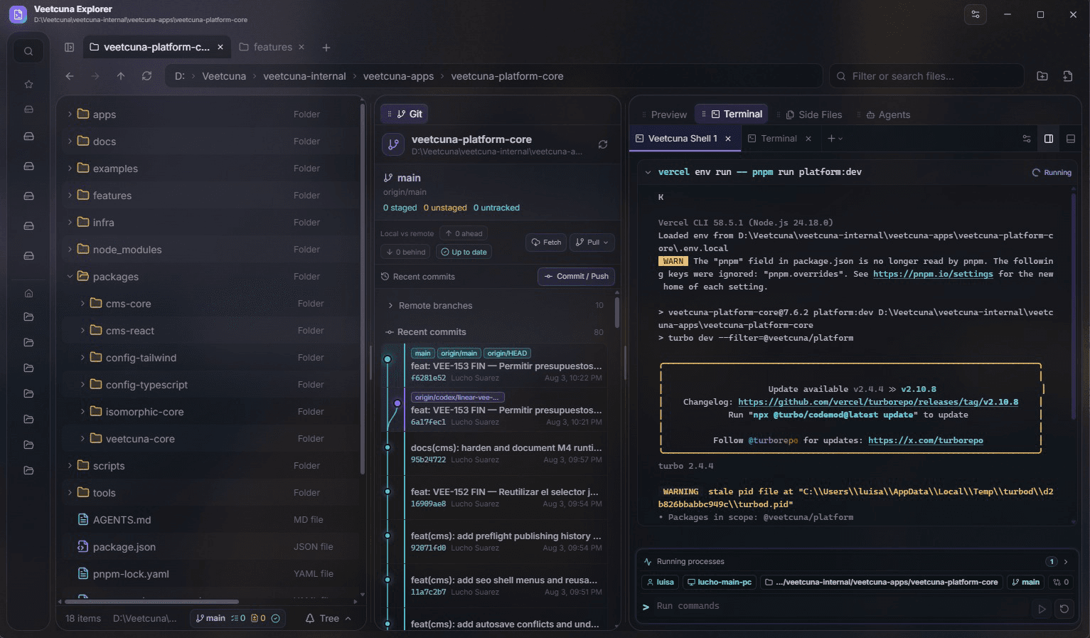The image size is (1090, 638).
Task: Click the search icon in left sidebar
Action: click(x=28, y=51)
